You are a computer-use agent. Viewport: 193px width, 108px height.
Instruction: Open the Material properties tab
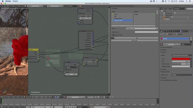181,31
